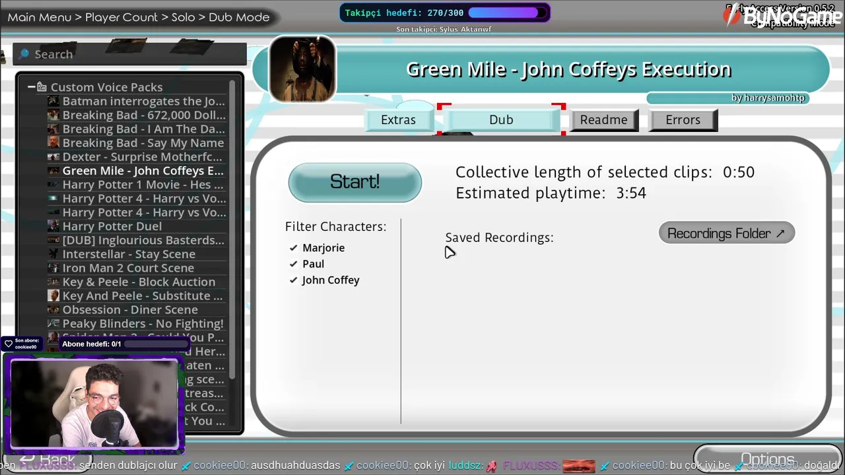Click the Green Mile pack cover image
Viewport: 845px width, 475px height.
(302, 69)
